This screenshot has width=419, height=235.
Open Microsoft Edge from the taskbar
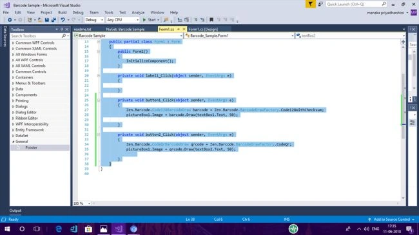[59, 229]
